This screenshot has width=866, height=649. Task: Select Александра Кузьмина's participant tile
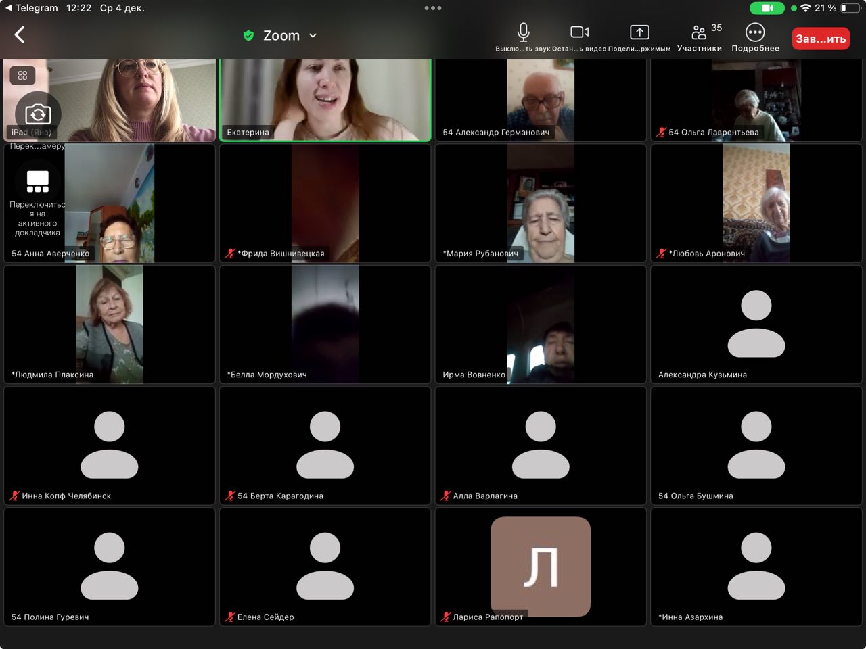click(756, 324)
